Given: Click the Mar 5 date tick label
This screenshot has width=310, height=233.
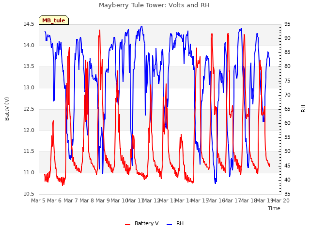Looking at the screenshot, I should 38,200.
